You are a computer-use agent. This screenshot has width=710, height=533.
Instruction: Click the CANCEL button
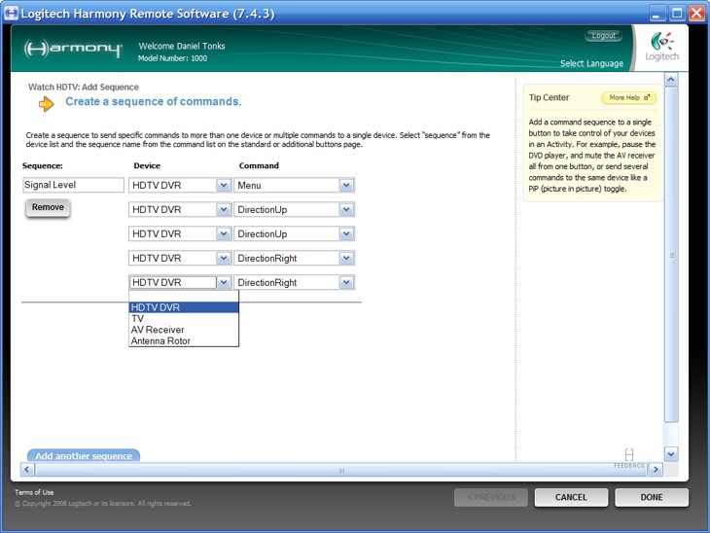tap(571, 497)
